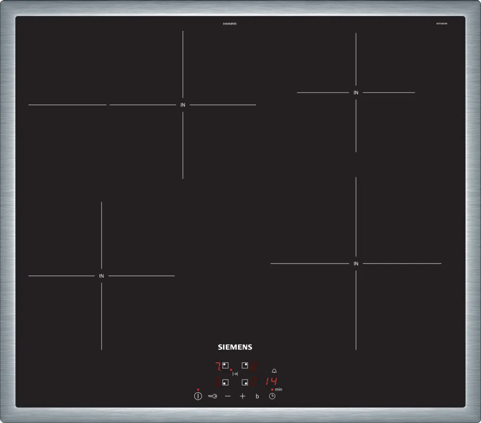Tap the red 14 minute timer display
Image resolution: width=481 pixels, height=423 pixels.
(x=271, y=382)
